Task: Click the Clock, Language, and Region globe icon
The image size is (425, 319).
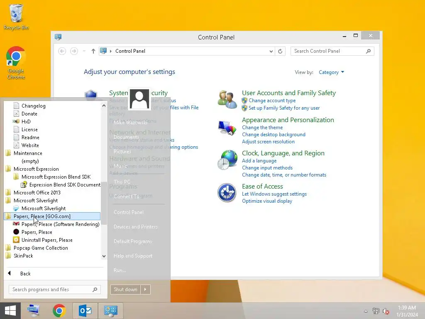Action: 227,160
